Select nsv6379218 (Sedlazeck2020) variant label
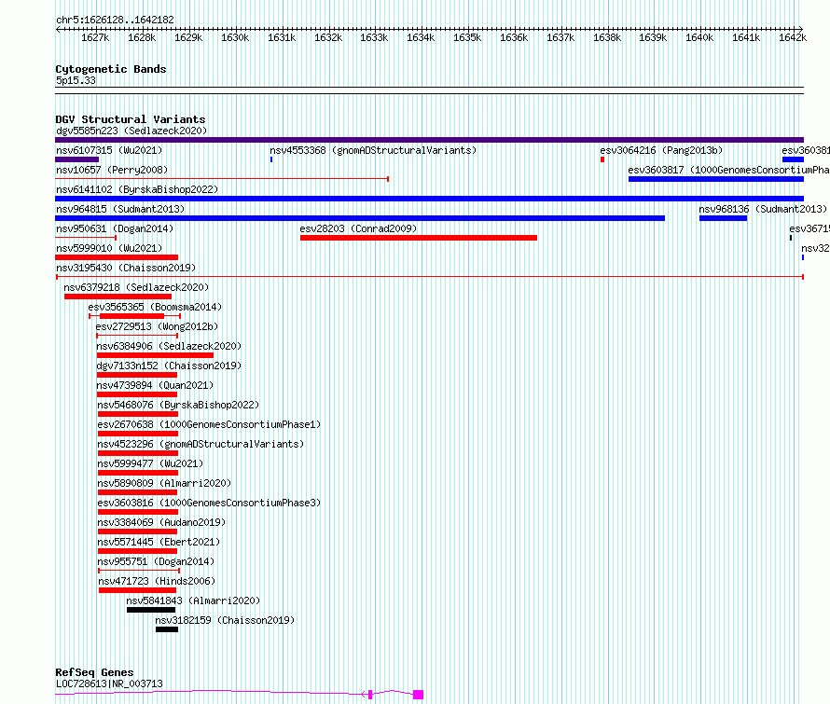This screenshot has width=830, height=704. [x=136, y=287]
